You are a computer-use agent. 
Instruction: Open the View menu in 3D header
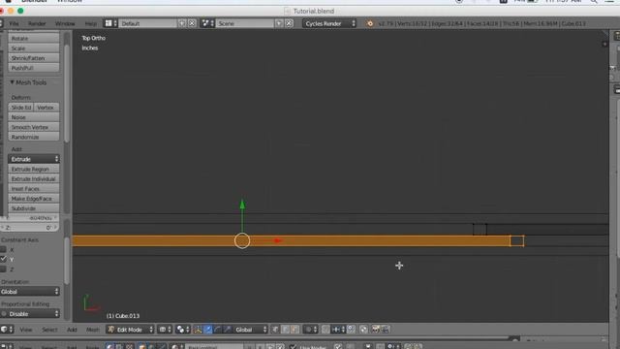pos(26,330)
